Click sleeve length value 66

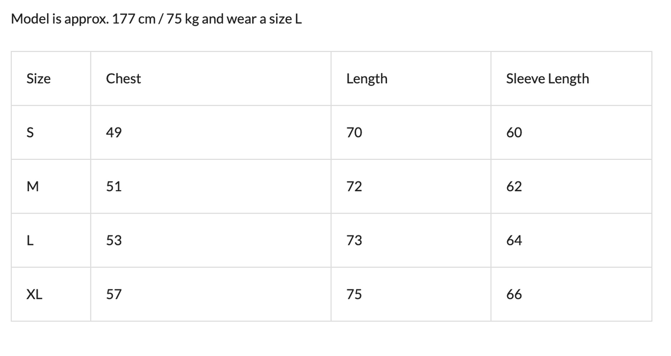click(x=514, y=295)
